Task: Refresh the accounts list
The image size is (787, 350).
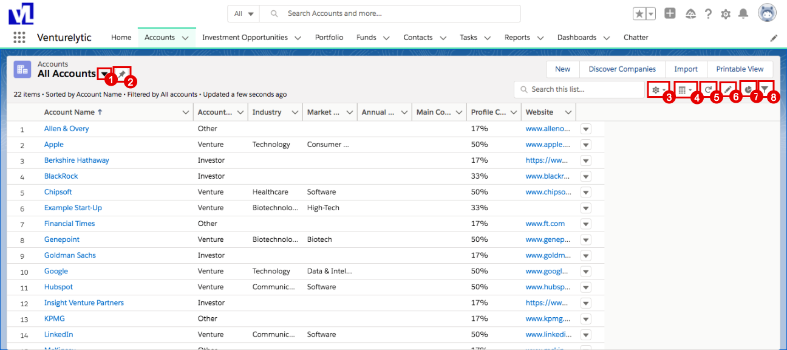Action: coord(708,90)
